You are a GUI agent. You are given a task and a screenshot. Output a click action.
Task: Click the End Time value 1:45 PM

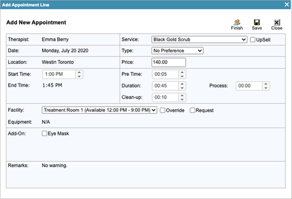point(52,85)
